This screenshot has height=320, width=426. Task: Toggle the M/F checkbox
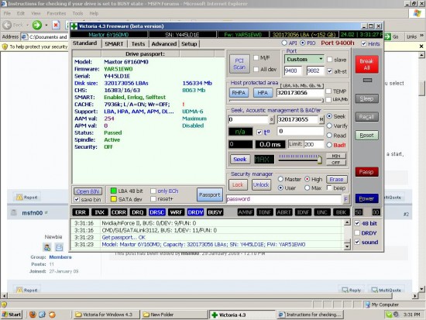pos(256,57)
